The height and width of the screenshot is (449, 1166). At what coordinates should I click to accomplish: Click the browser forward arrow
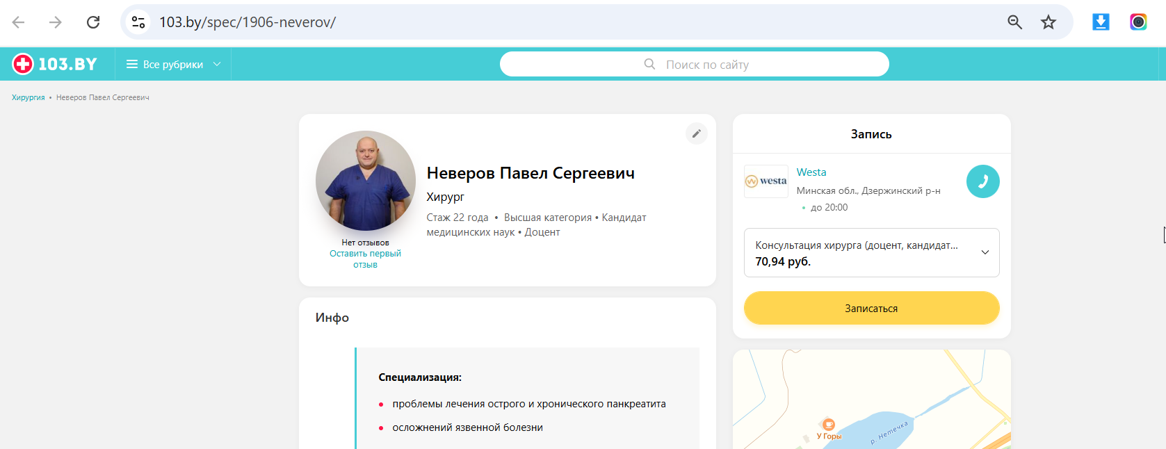(x=56, y=22)
